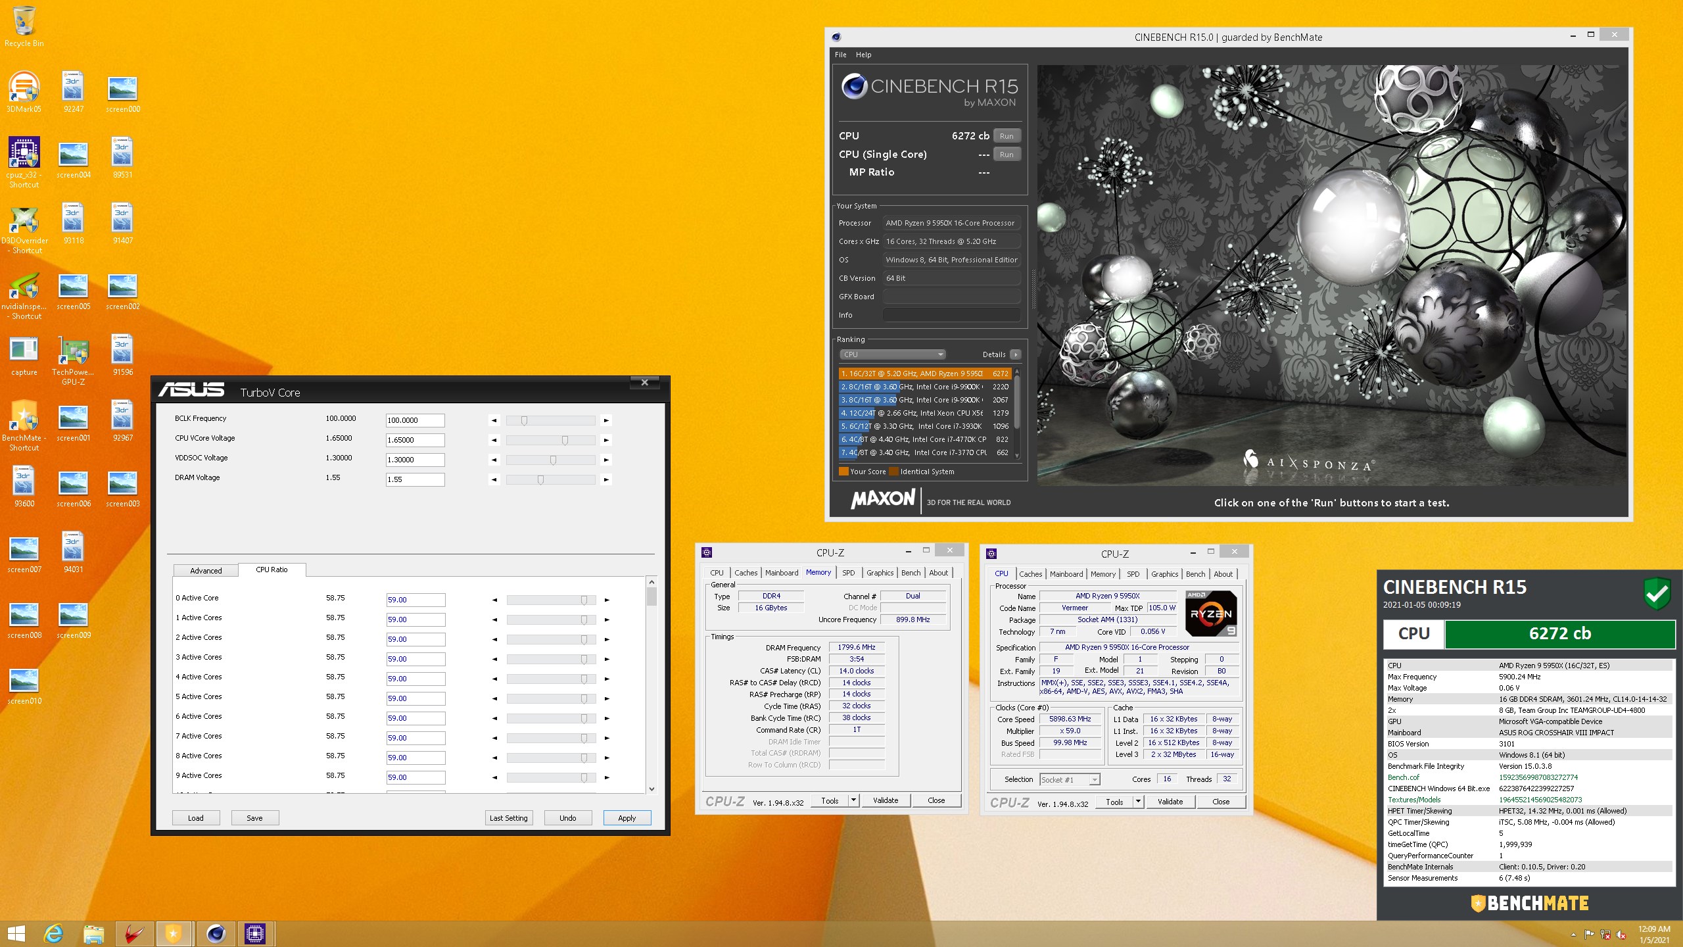
Task: Select the capture desktop icon
Action: (24, 355)
